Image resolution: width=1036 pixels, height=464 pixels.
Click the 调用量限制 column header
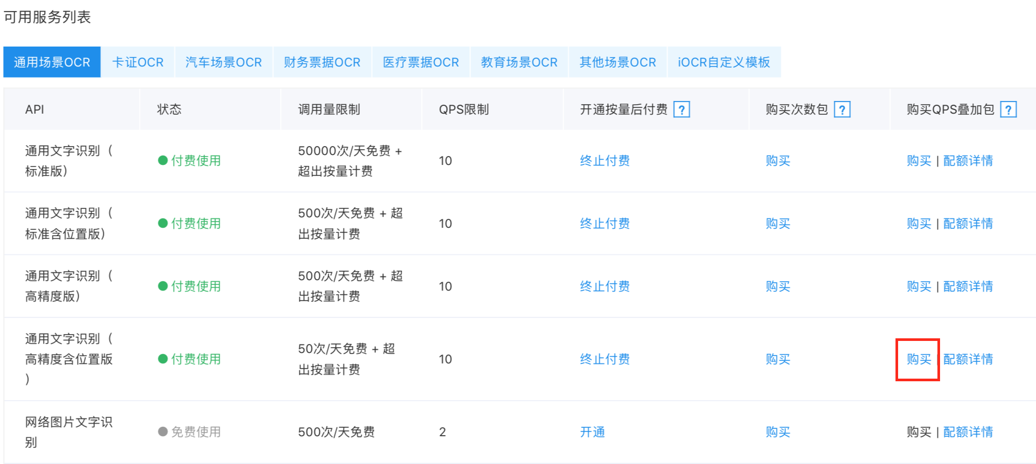click(329, 109)
